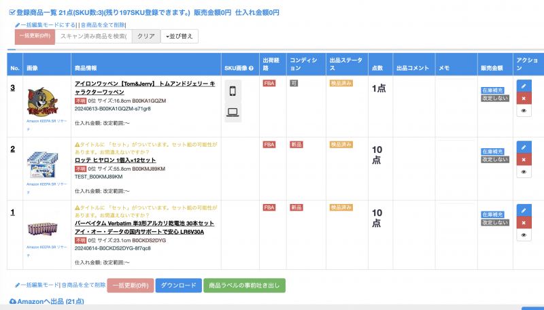View item 3 with eye icon
This screenshot has width=544, height=310.
(524, 111)
